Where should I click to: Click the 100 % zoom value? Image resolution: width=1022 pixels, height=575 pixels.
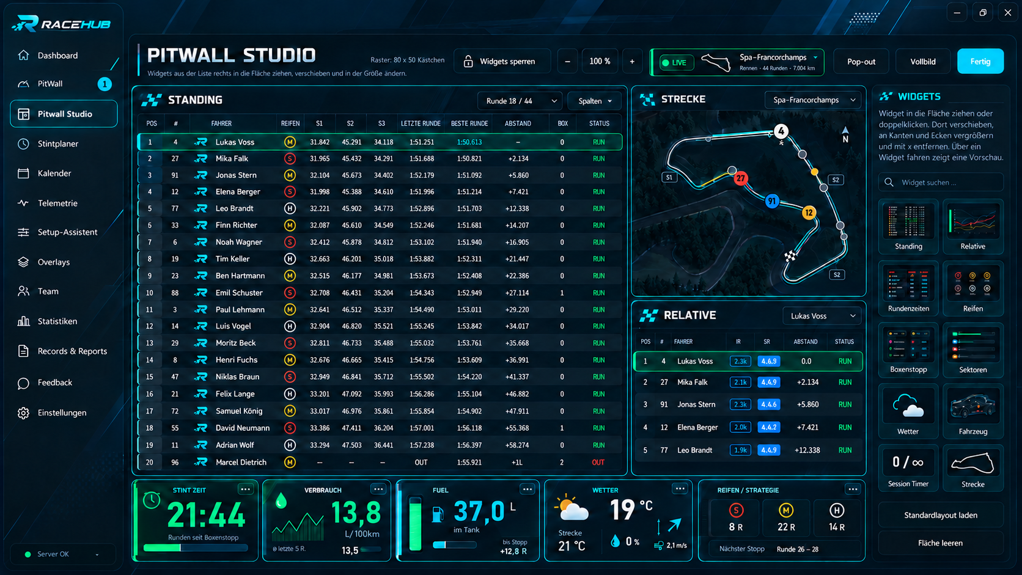(600, 61)
